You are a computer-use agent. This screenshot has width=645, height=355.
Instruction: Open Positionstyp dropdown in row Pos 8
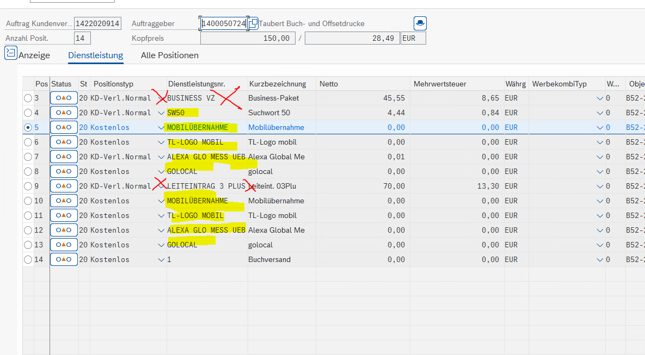click(x=161, y=172)
